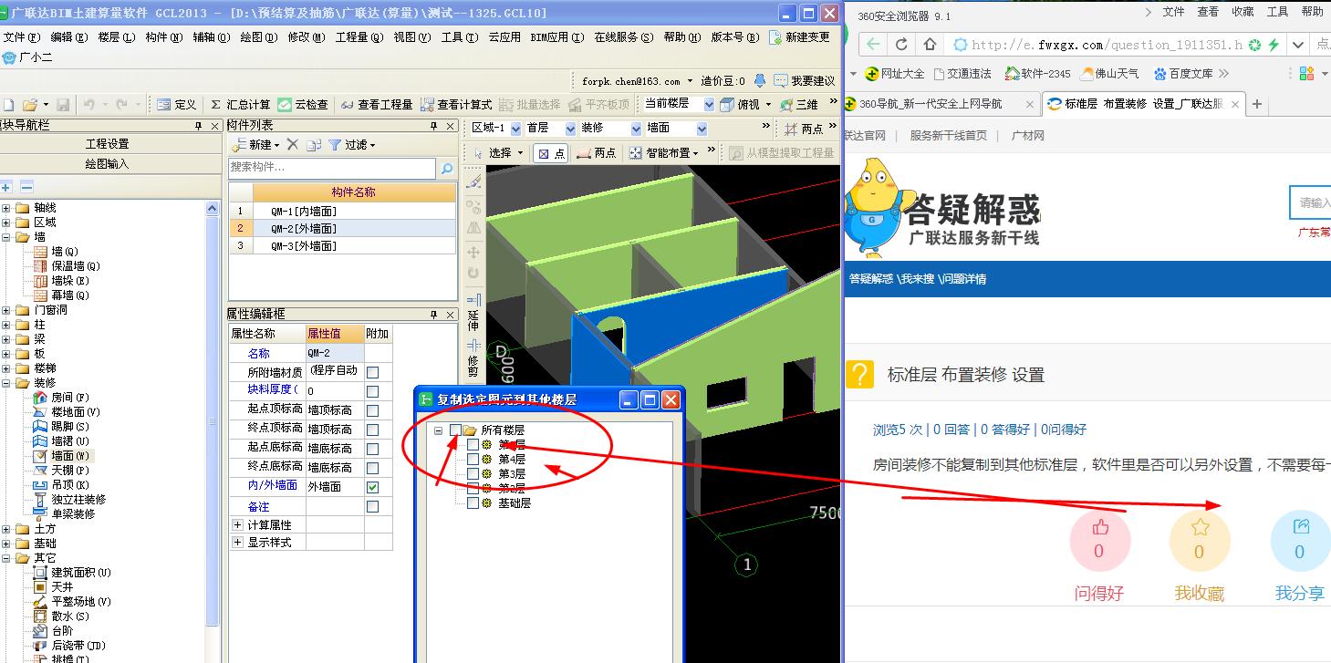
Task: Open 查看计算式 formula viewer
Action: point(456,105)
